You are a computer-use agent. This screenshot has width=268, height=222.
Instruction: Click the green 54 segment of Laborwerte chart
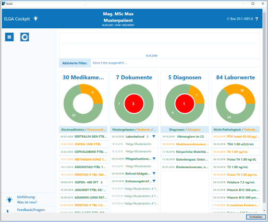click(x=229, y=117)
